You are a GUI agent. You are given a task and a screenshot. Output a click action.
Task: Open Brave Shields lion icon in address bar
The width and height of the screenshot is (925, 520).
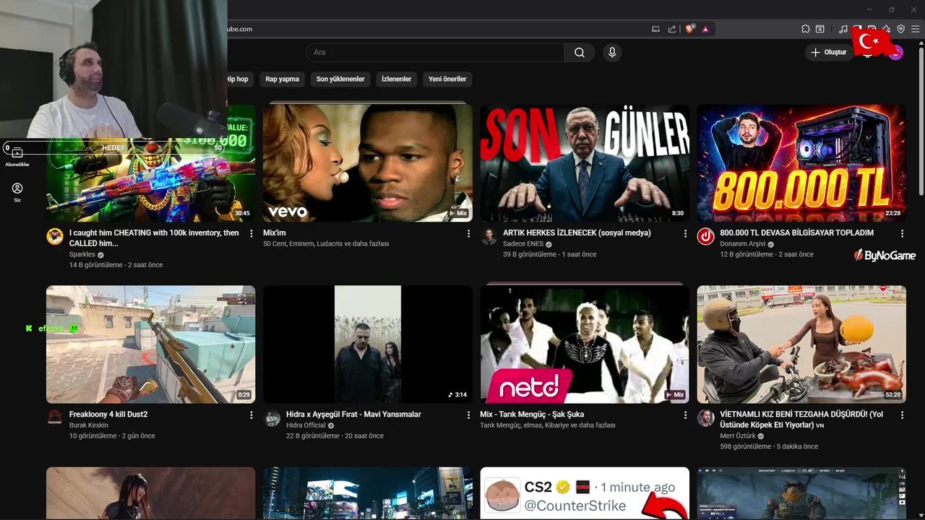[689, 29]
